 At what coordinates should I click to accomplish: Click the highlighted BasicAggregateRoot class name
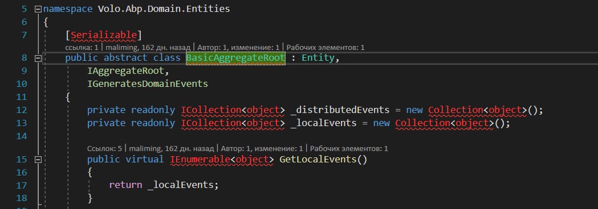coord(235,58)
